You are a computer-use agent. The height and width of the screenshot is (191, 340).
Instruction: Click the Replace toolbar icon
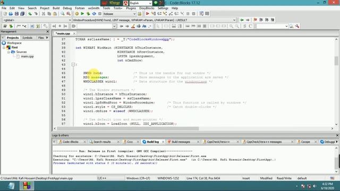[x=69, y=14]
